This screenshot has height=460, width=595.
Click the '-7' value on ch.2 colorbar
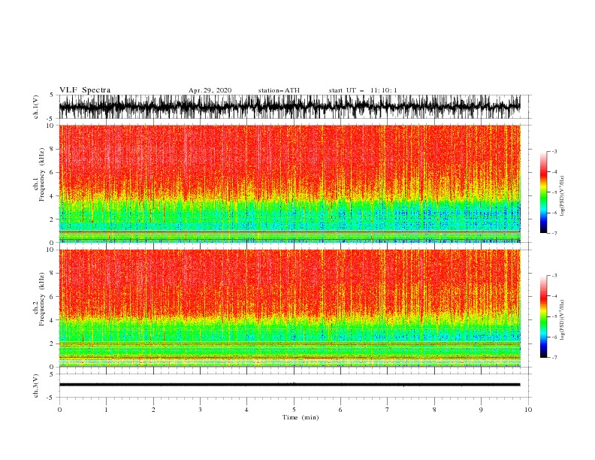click(x=554, y=357)
